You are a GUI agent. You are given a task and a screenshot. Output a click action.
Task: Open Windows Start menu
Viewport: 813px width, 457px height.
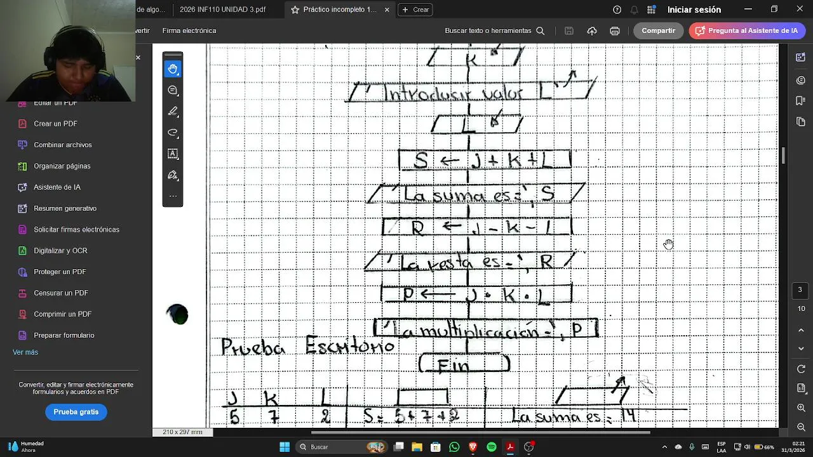(285, 447)
